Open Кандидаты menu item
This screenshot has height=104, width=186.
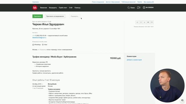53,8
